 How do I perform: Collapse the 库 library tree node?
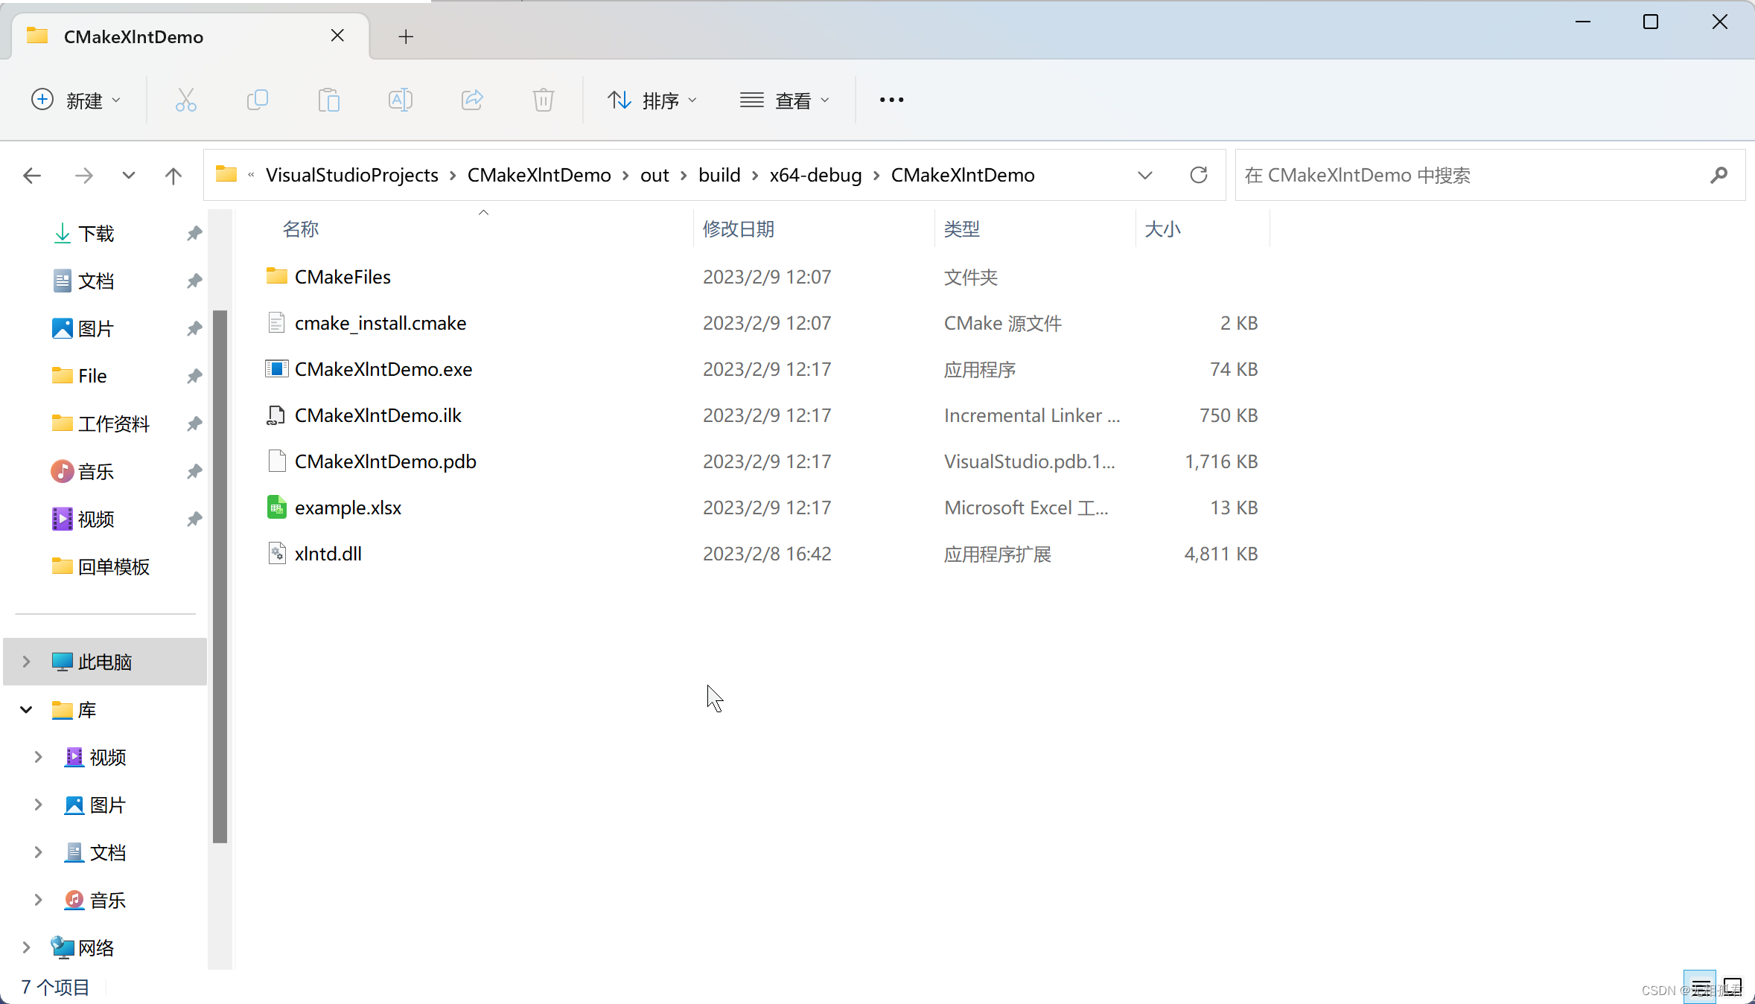coord(26,709)
